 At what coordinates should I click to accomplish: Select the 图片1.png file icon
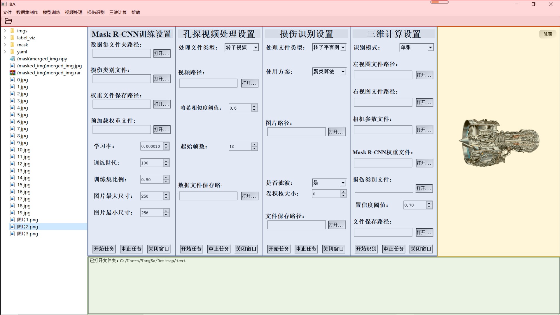point(13,220)
